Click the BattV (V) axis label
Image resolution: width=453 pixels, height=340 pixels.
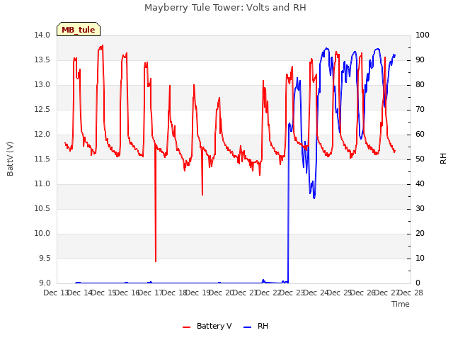coord(10,159)
